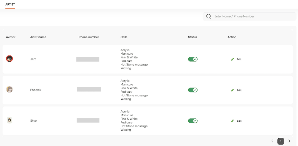The width and height of the screenshot is (298, 146).
Task: Click Edit text for Jett
Action: click(x=239, y=59)
